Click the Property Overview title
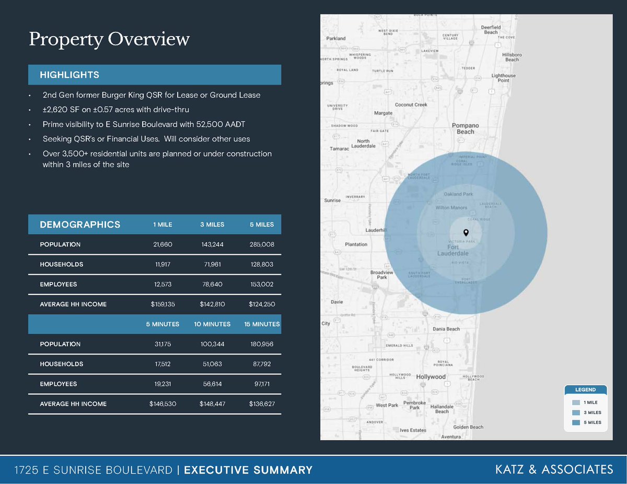The height and width of the screenshot is (484, 627). point(109,39)
